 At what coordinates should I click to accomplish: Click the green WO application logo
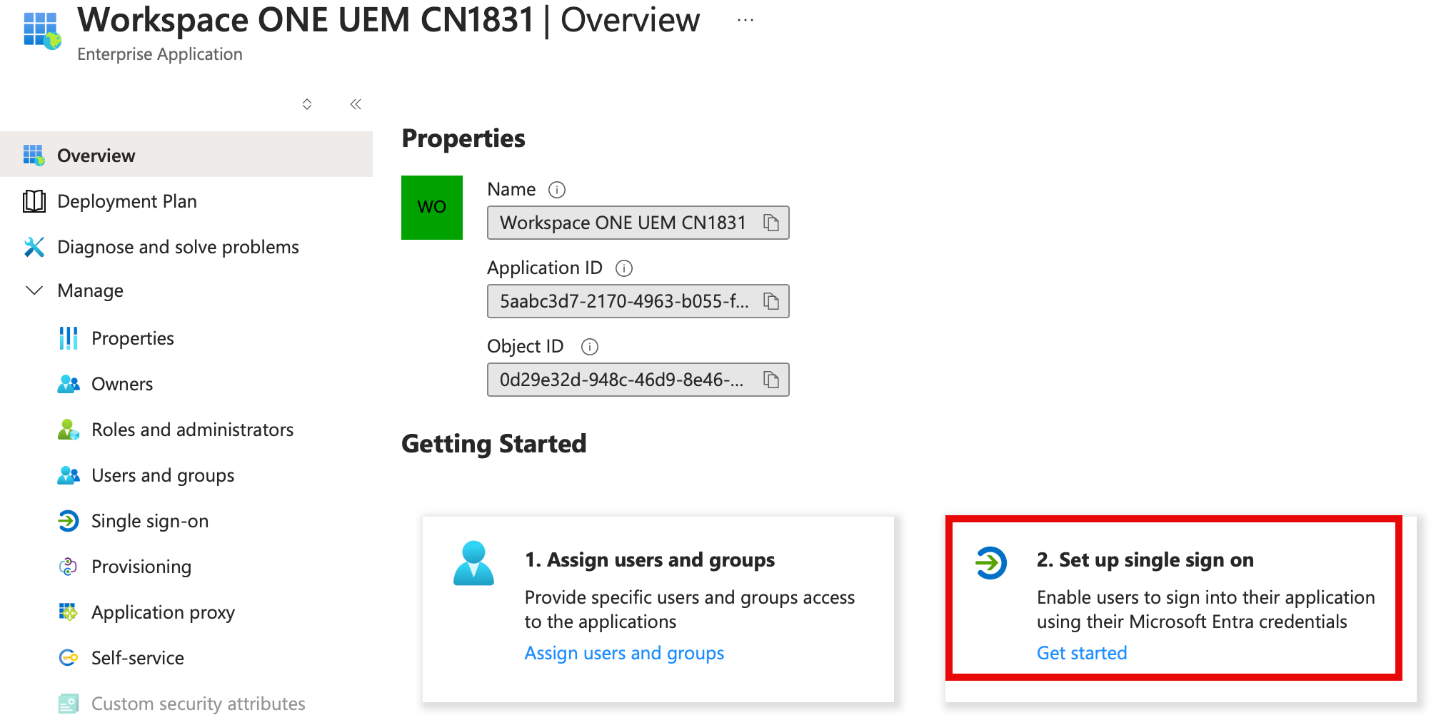point(431,208)
